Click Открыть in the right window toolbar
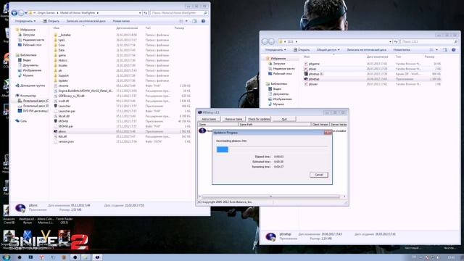 tap(302, 50)
